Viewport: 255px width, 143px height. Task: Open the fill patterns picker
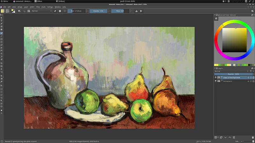(7, 11)
